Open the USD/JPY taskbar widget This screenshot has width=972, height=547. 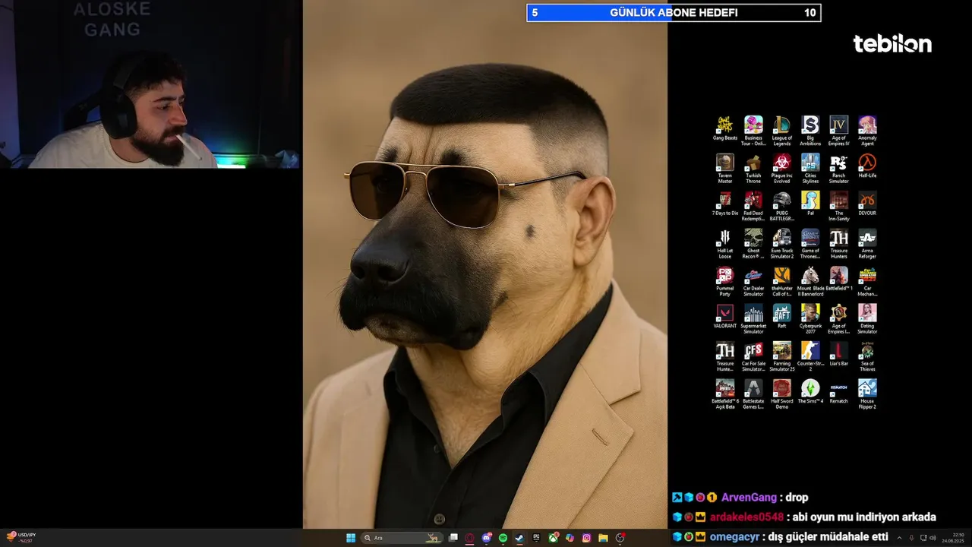[x=21, y=537]
